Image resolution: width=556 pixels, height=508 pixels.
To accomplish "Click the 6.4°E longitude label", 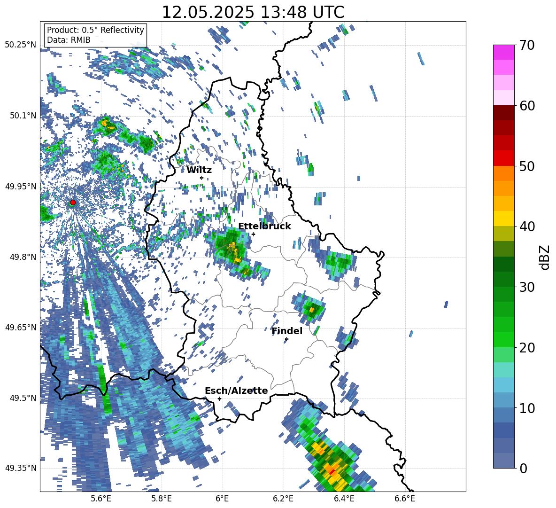I will (x=344, y=499).
